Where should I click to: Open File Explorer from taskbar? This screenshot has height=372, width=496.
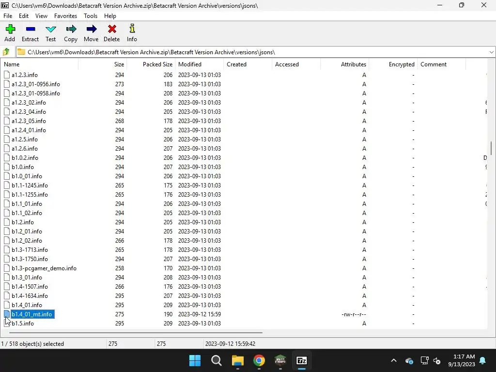(x=237, y=360)
